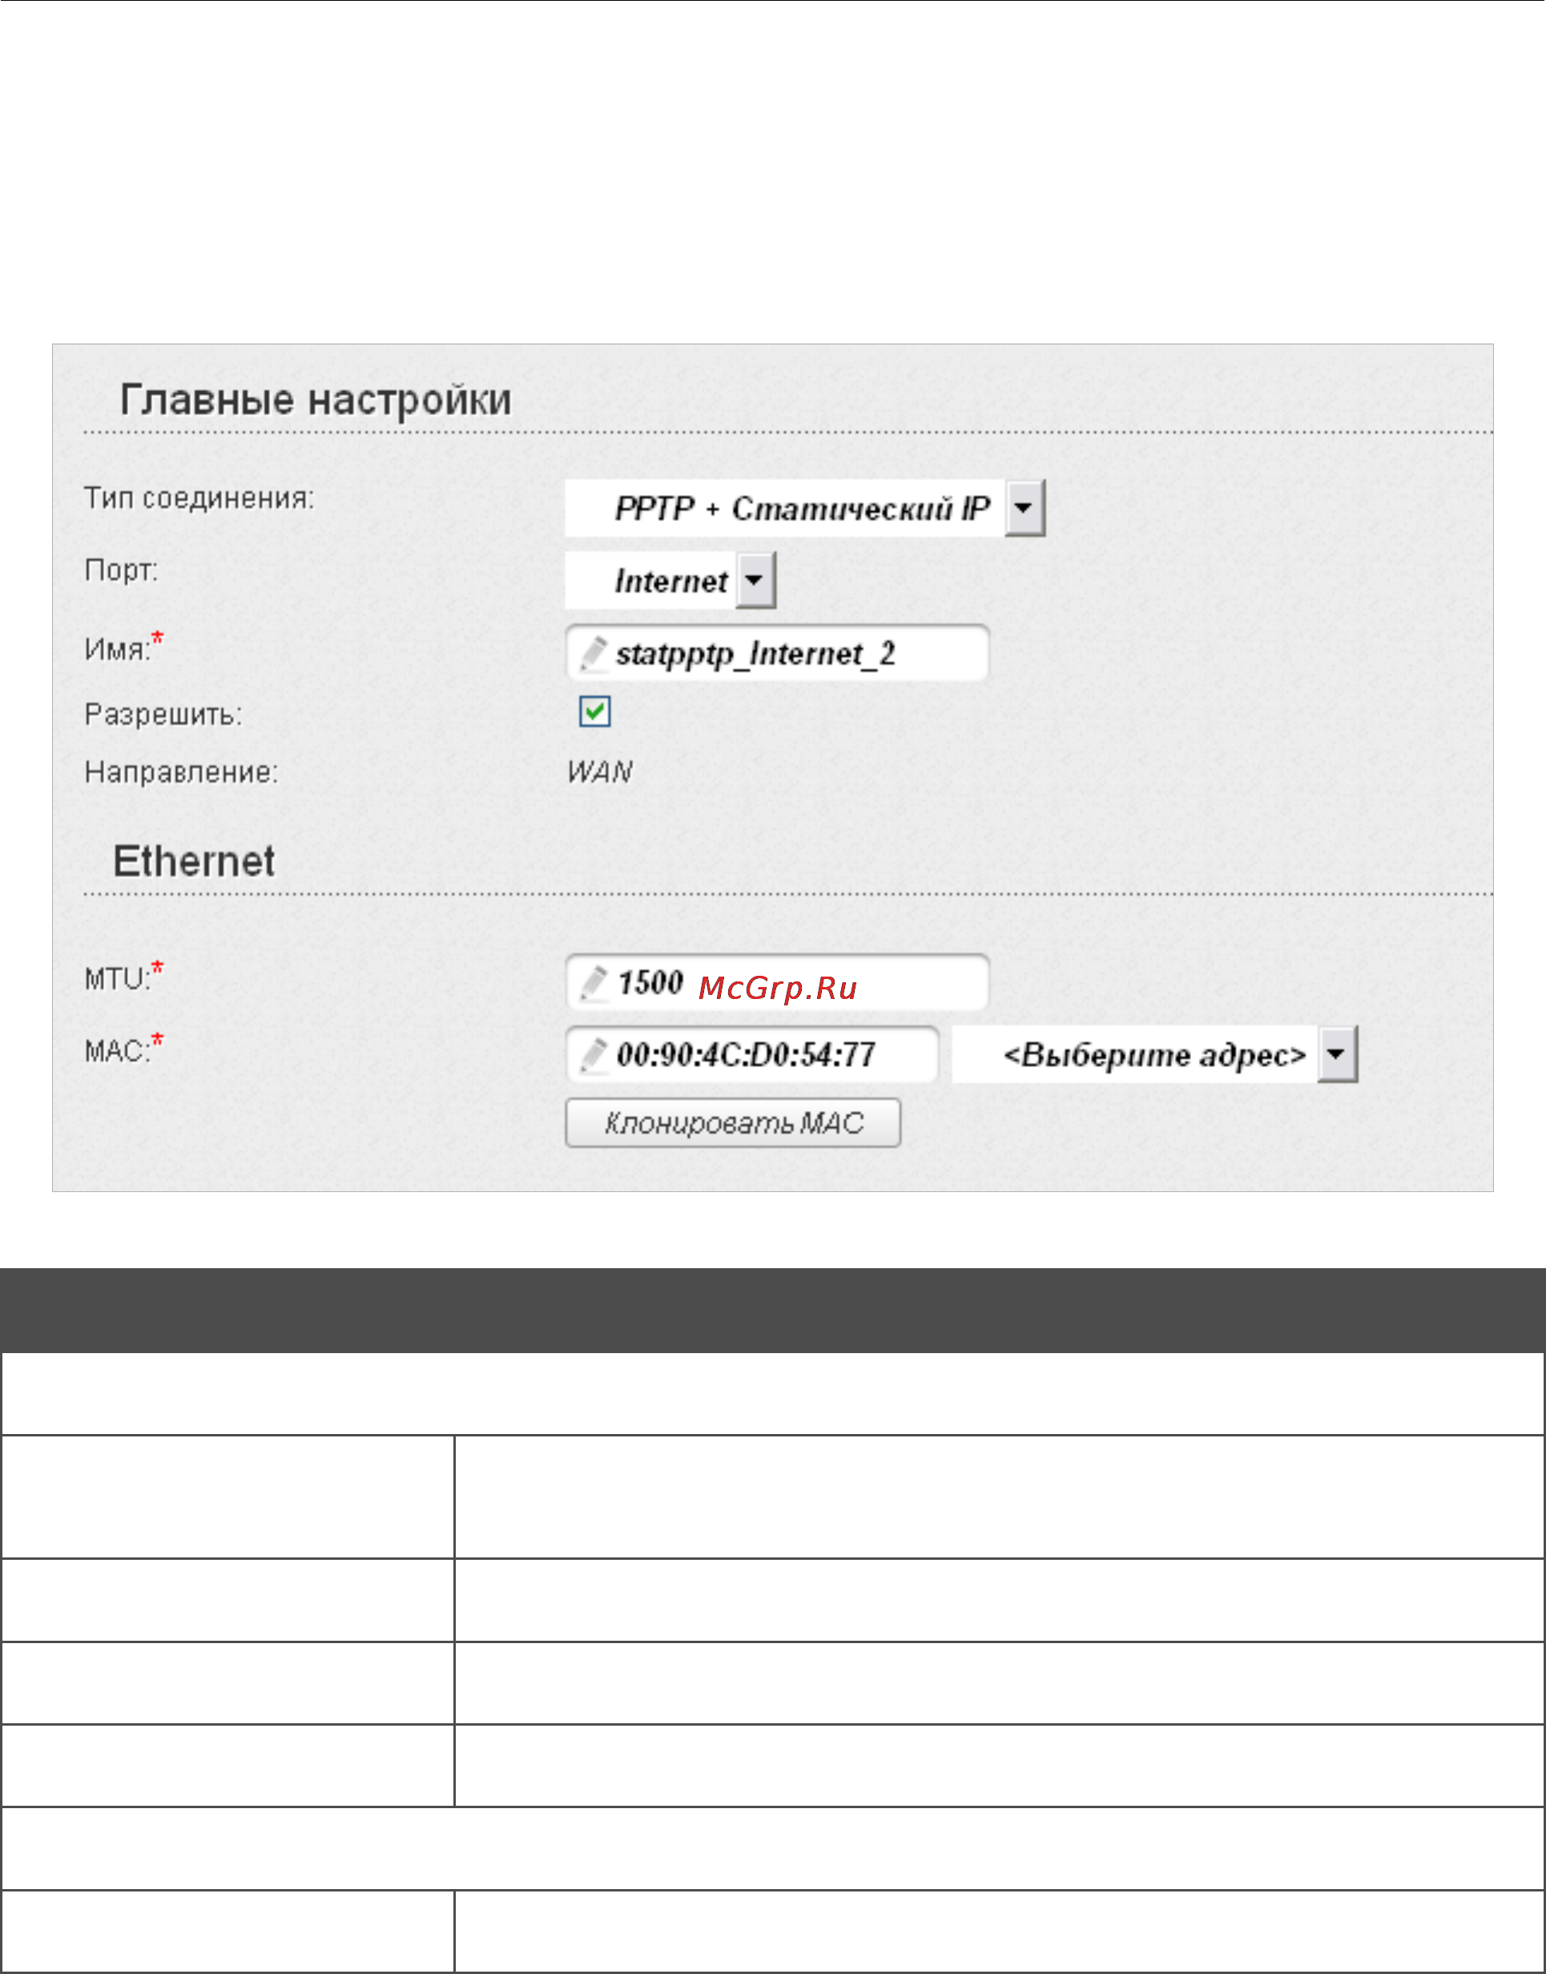Click the Направление label
Image resolution: width=1546 pixels, height=1974 pixels.
[x=181, y=772]
